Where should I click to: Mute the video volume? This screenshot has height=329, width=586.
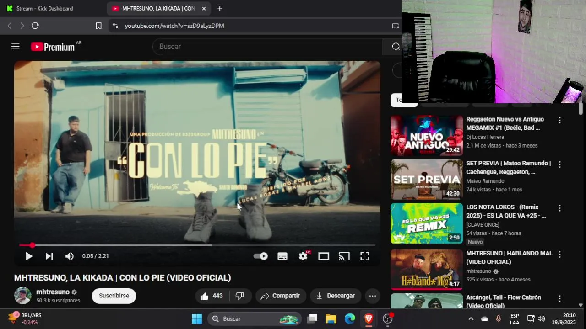[x=69, y=256]
